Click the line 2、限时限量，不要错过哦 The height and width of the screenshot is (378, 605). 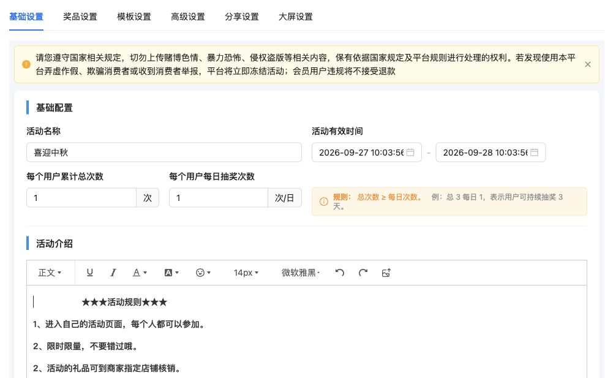(x=86, y=346)
